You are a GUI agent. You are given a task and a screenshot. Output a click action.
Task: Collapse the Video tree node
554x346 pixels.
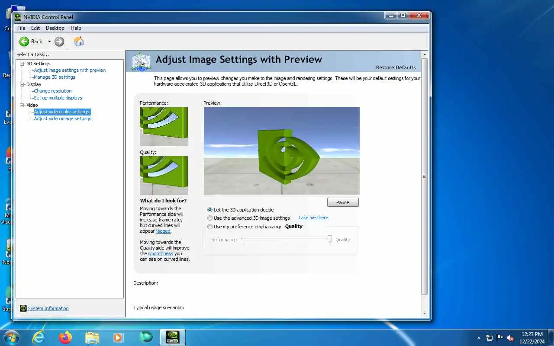pyautogui.click(x=22, y=105)
